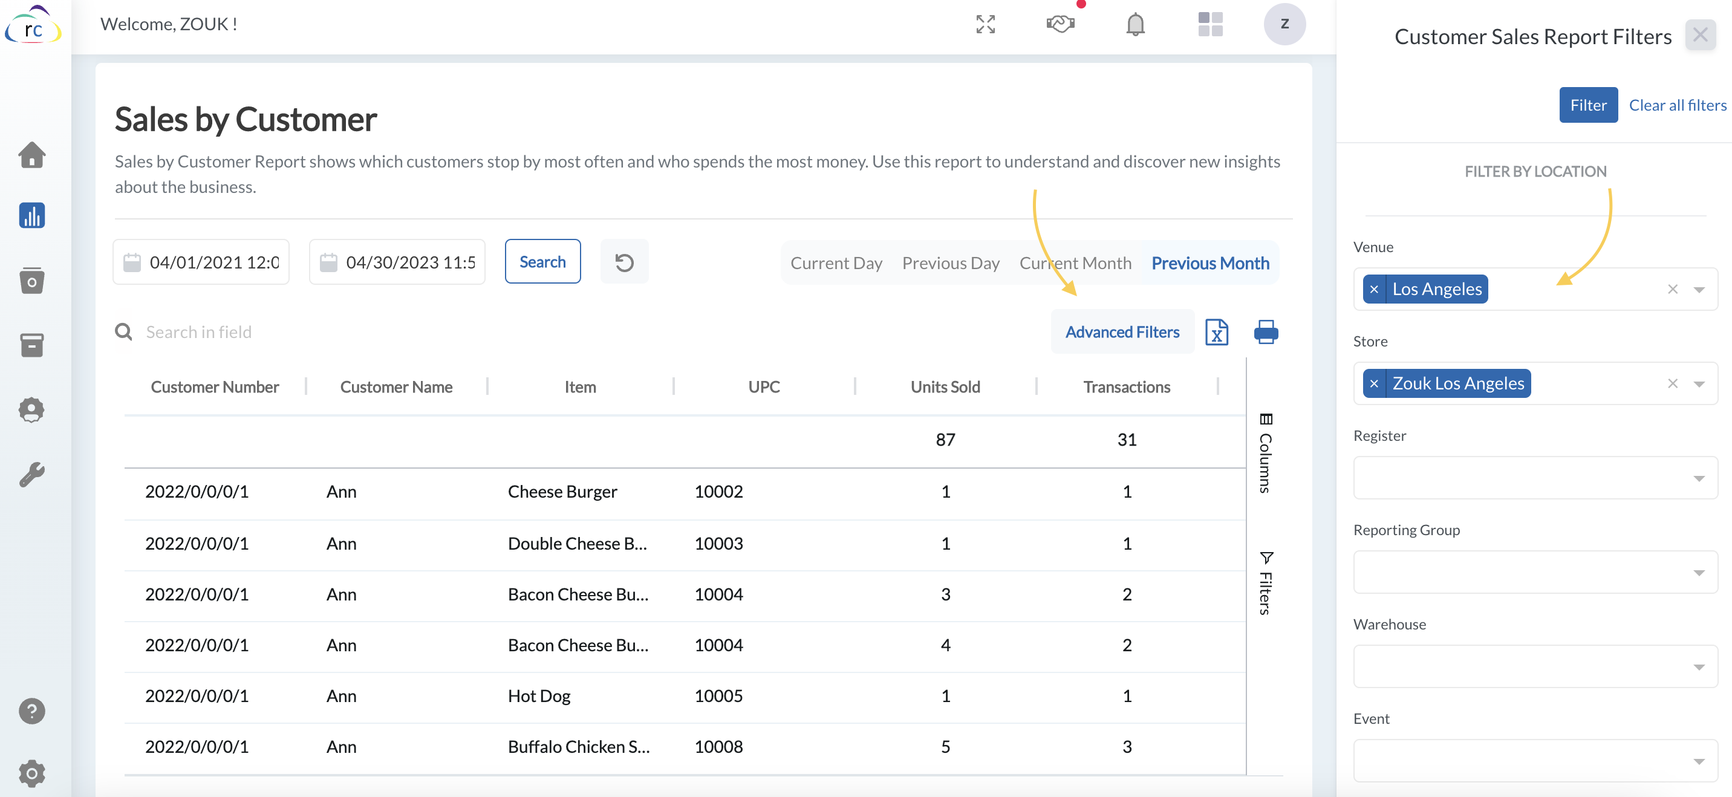Sort by Units Sold column
1732x797 pixels.
tap(945, 387)
